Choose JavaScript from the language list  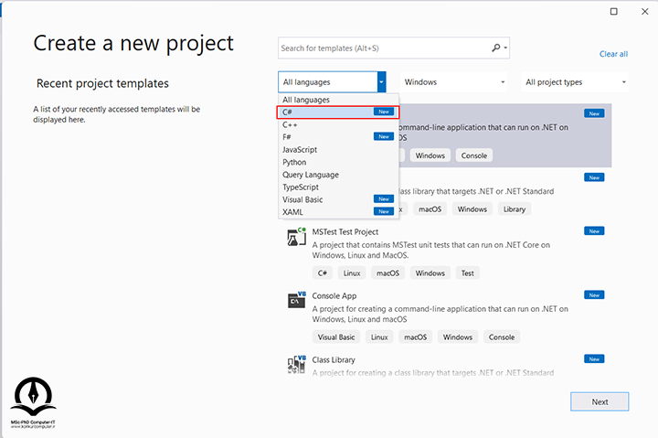(338, 149)
